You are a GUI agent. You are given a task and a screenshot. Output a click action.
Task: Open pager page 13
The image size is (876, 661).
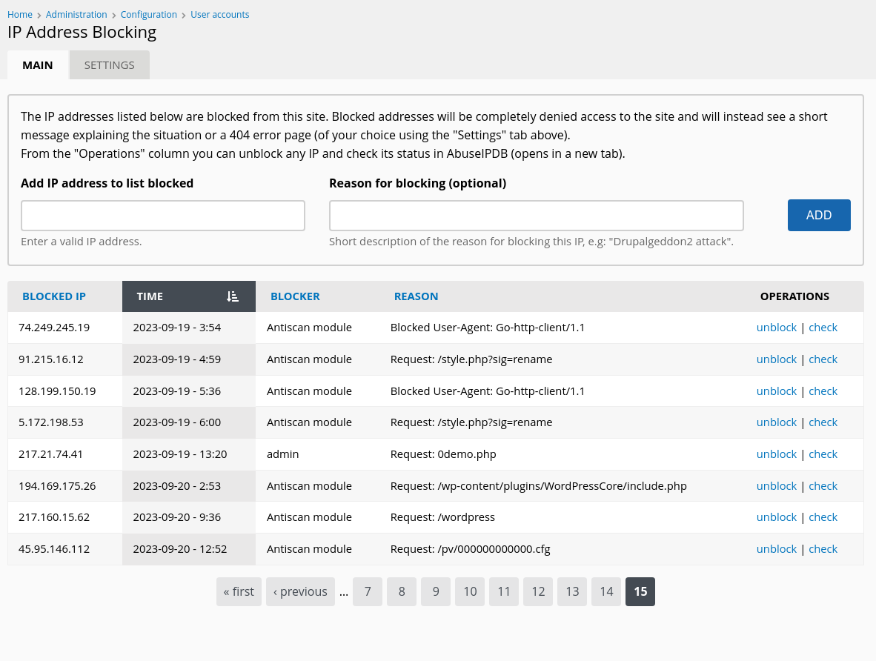572,592
